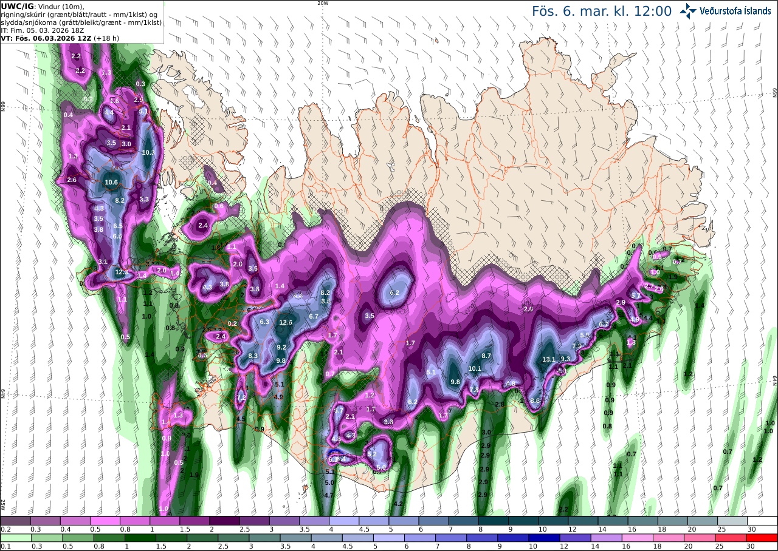Click the 4.7 precipitation value on map
Screen dimensions: 778x551
coord(329,496)
